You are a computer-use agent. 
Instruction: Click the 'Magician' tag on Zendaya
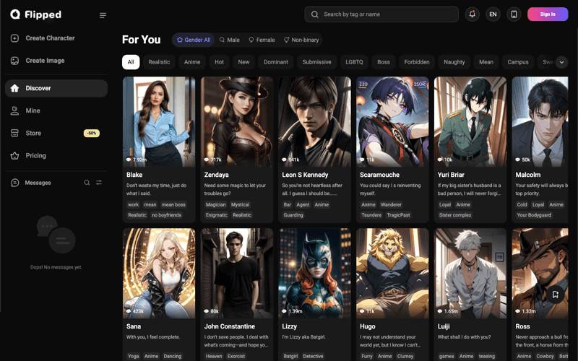coord(215,205)
